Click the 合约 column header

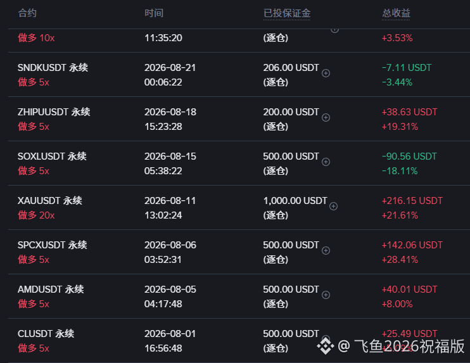coord(27,13)
